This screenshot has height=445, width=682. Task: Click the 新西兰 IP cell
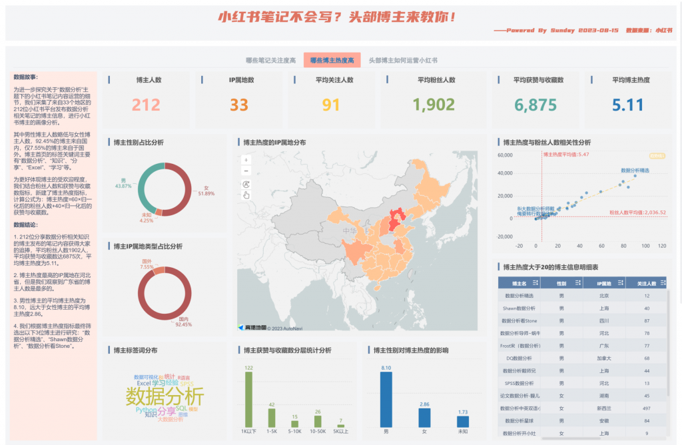[603, 408]
